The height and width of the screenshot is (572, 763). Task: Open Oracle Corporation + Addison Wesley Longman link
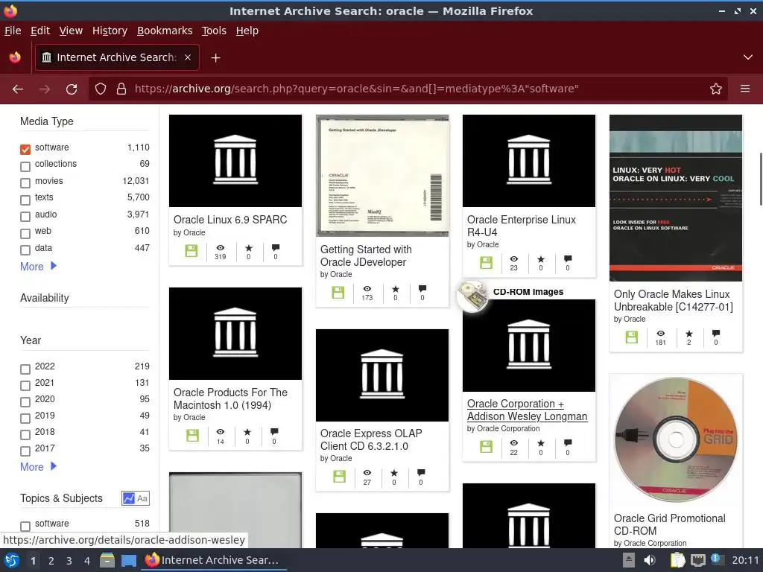(527, 410)
